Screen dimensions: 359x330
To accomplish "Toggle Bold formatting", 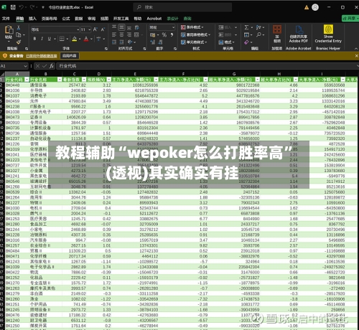I will pyautogui.click(x=34, y=39).
